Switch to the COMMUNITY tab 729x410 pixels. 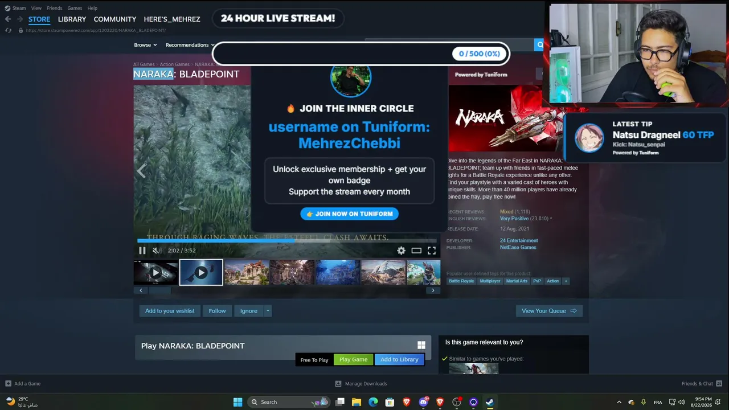point(115,19)
